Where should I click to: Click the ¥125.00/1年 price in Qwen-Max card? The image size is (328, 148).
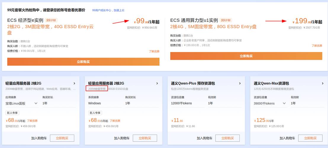(265, 121)
